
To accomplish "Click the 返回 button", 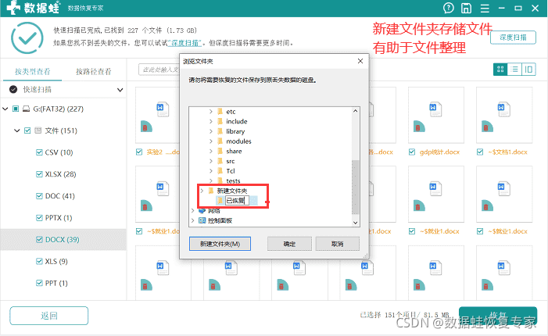I will point(49,316).
